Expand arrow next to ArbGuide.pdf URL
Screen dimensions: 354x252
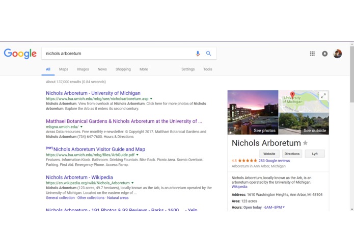click(137, 155)
